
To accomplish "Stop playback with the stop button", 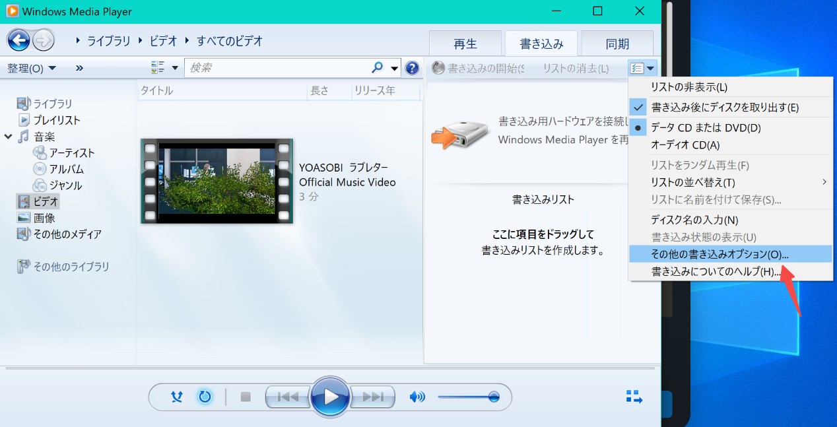I will pos(246,397).
